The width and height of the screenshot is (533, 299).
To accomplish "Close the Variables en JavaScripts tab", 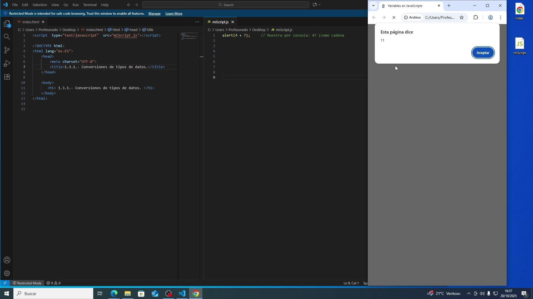I will pyautogui.click(x=439, y=6).
